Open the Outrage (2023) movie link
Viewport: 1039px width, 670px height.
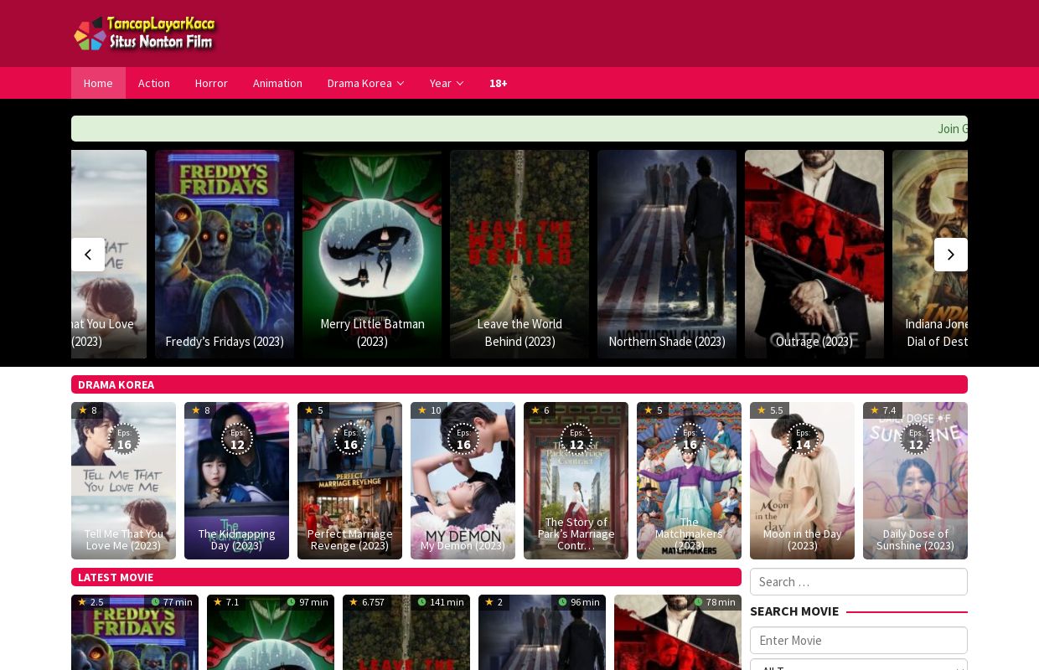(x=814, y=341)
